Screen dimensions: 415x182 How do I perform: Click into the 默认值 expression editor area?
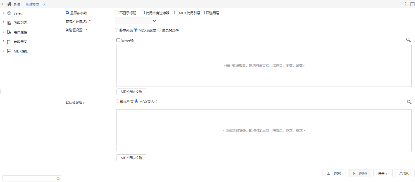(x=264, y=130)
